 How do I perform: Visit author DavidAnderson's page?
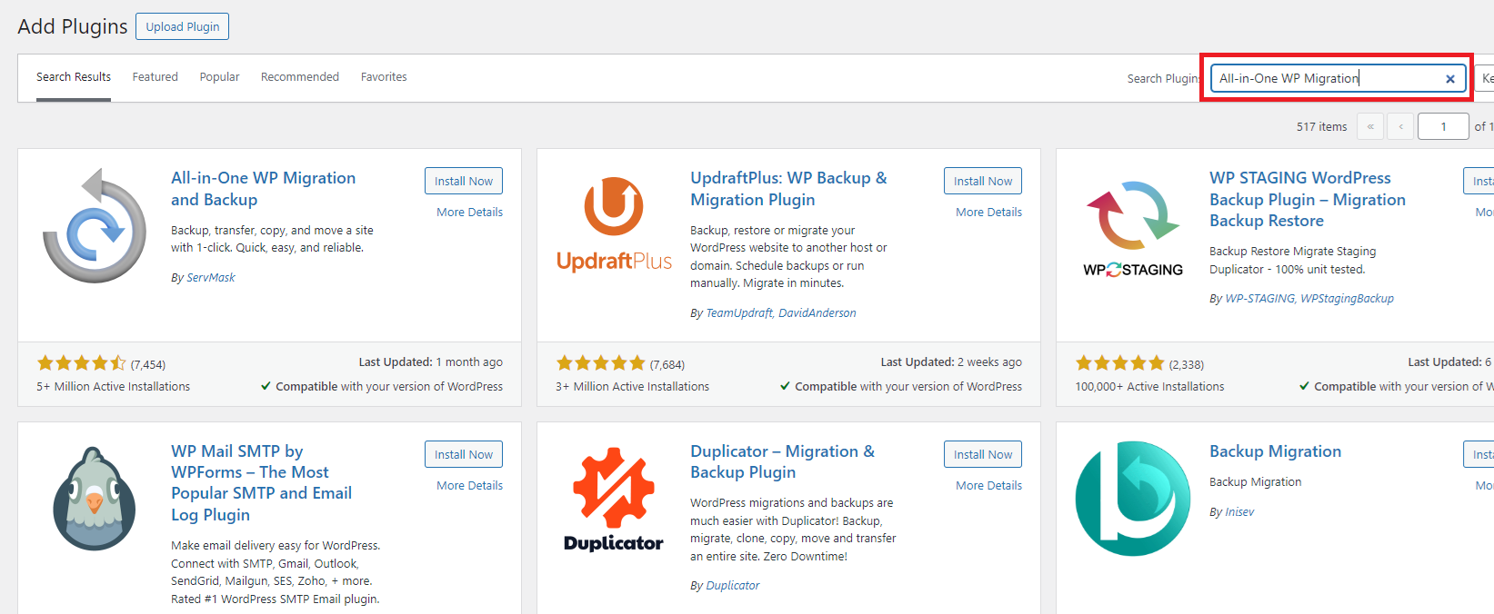817,313
